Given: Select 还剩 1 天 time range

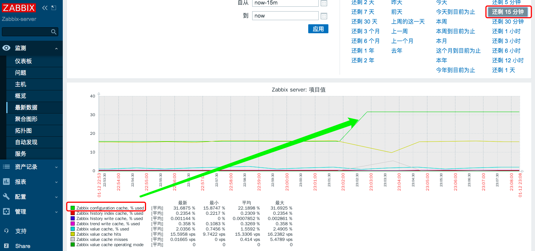Looking at the screenshot, I should click(x=504, y=70).
